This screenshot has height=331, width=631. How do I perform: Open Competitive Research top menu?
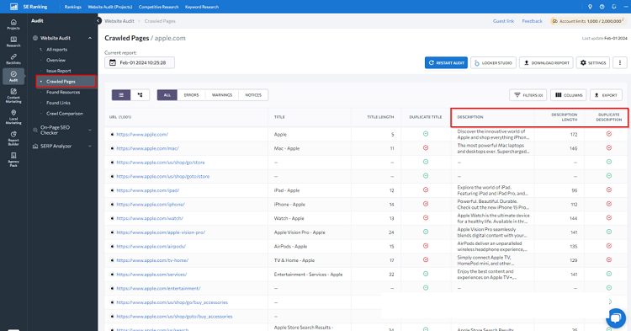click(x=158, y=7)
